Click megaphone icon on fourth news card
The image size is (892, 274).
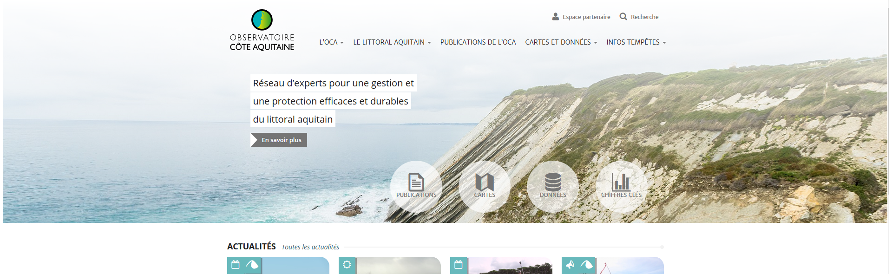[x=570, y=265]
